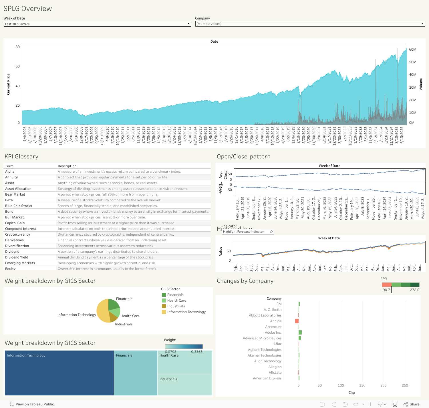Click the Share text label
Image resolution: width=429 pixels, height=408 pixels.
414,404
